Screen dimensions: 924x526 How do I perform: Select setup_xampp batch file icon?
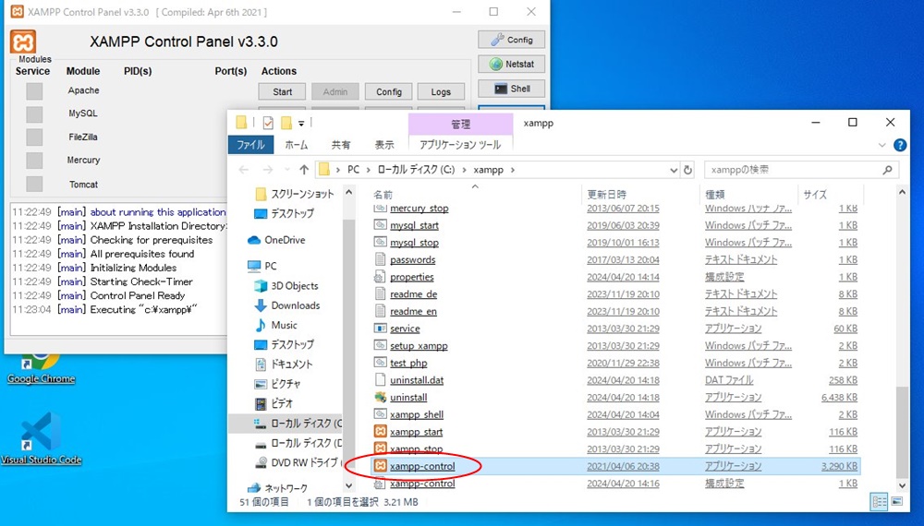click(x=381, y=345)
